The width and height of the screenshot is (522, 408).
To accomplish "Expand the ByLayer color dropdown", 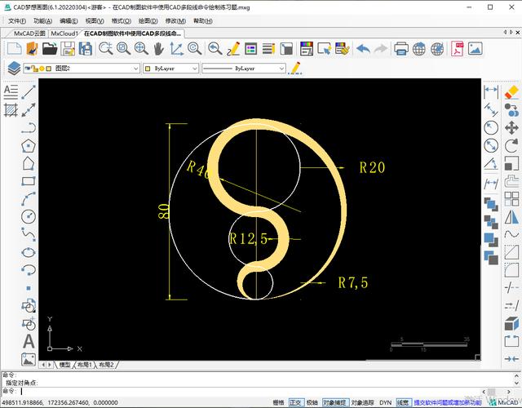I will pos(170,69).
